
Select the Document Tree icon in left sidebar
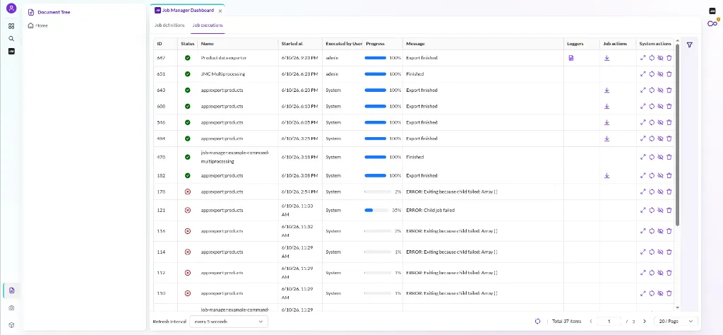pos(11,290)
